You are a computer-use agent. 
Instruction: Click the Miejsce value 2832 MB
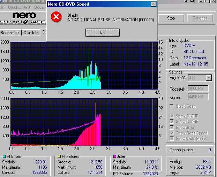(204, 167)
